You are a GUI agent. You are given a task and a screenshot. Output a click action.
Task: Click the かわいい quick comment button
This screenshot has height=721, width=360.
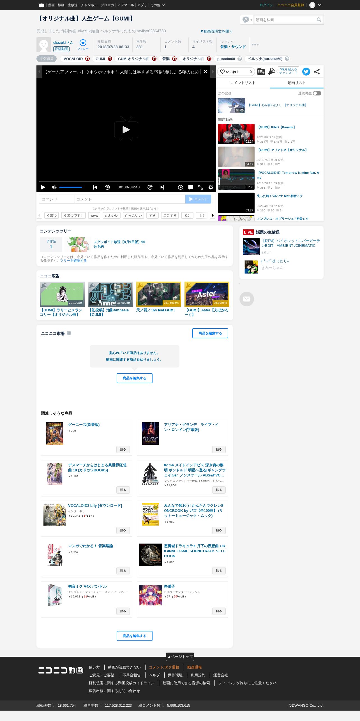[x=112, y=215]
